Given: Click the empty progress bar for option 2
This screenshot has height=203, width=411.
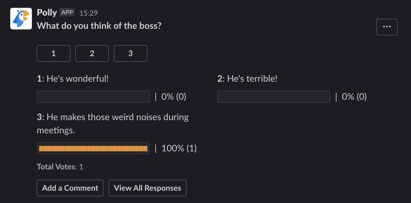Looking at the screenshot, I should [x=273, y=97].
